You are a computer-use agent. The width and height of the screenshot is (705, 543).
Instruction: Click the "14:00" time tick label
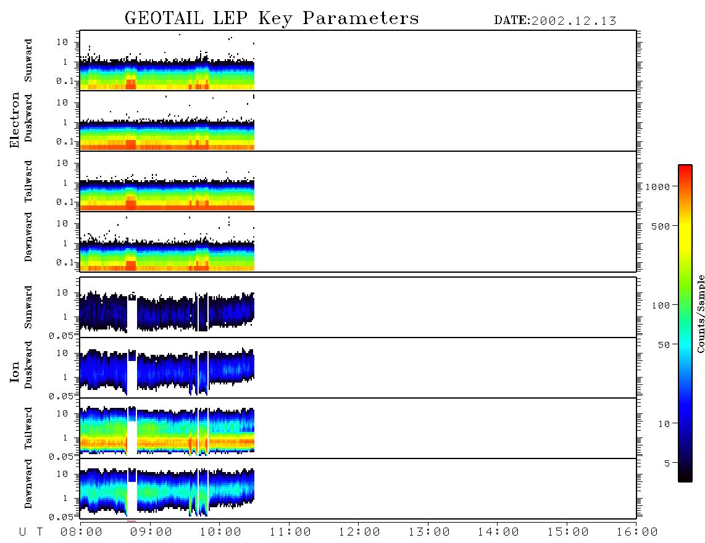(498, 533)
